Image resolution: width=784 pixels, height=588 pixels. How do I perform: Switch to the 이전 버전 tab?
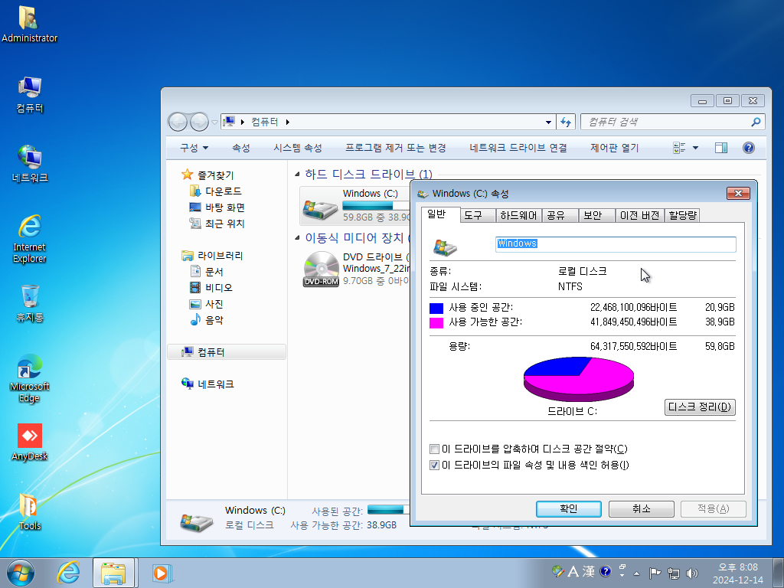639,215
